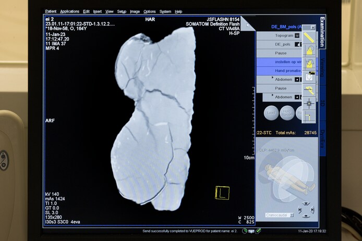Select the DE_pols scan entry

280,44
